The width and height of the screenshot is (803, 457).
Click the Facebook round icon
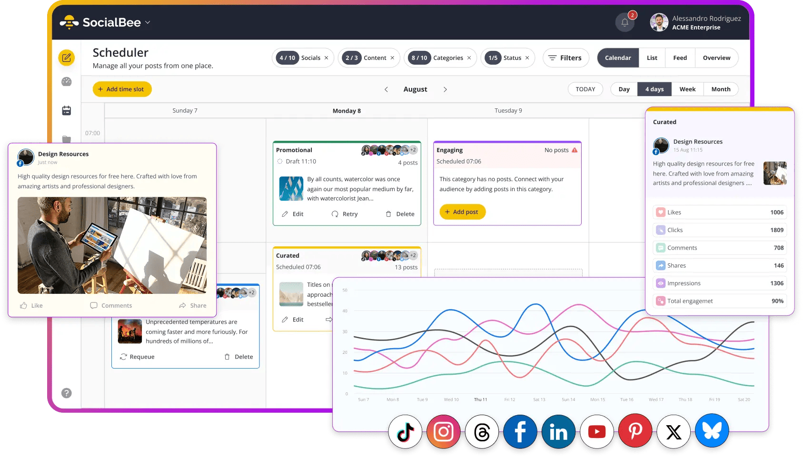520,432
